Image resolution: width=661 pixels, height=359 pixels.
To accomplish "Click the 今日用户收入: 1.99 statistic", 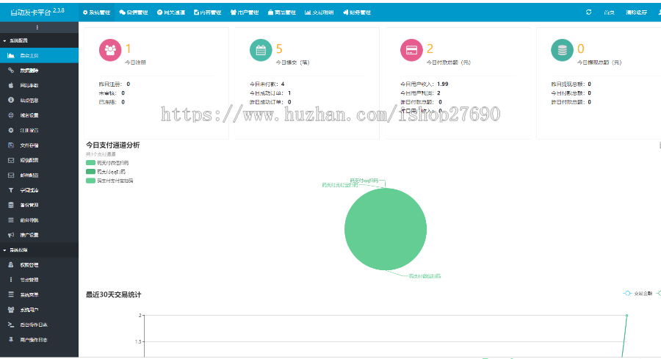I will (424, 84).
